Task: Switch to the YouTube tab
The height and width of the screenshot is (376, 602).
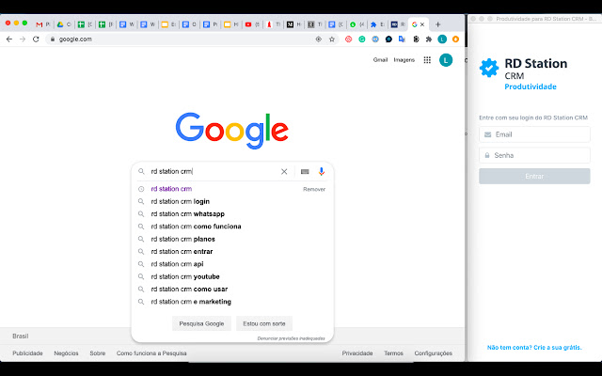Action: point(252,24)
